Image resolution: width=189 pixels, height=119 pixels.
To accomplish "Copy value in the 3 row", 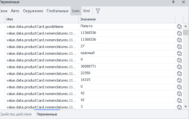I will [x=179, y=107].
